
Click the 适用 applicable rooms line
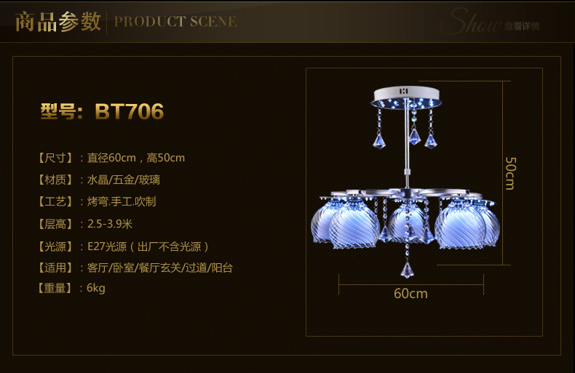click(x=134, y=268)
